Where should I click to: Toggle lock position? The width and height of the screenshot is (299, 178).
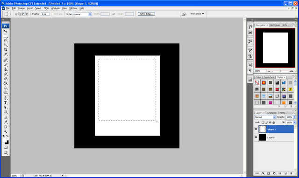[270, 123]
